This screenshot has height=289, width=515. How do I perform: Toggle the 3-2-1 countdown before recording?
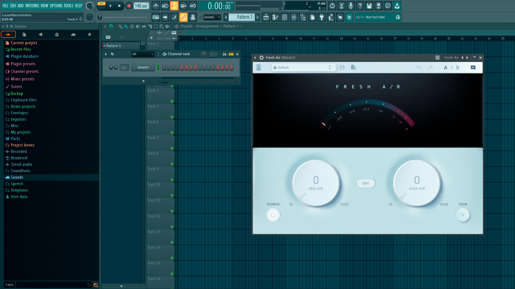(x=174, y=6)
